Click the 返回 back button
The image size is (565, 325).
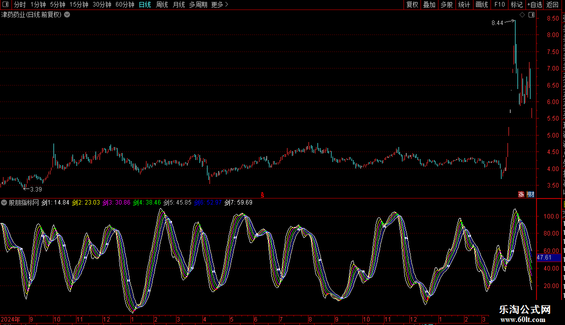(552, 4)
